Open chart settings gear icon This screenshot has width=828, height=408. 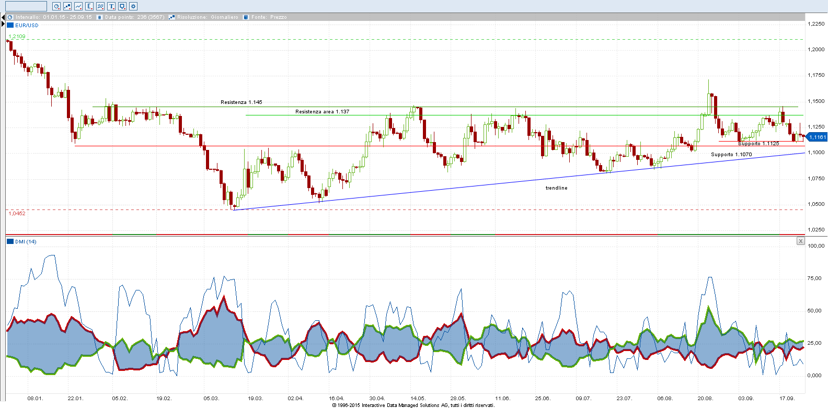133,6
